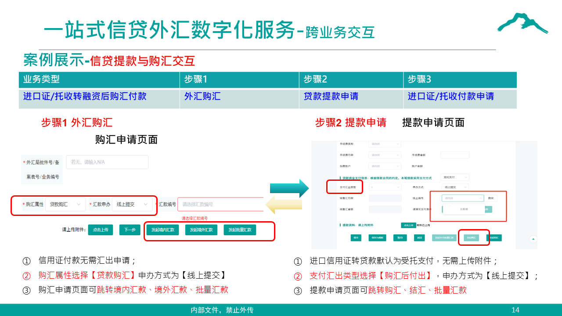Viewport: 562px width, 316px height.
Task: Open the 手续费币种 dropdown
Action: pos(385,155)
